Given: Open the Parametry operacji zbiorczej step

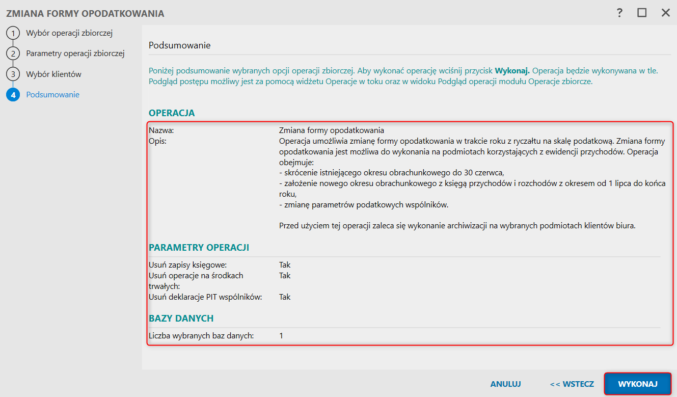Looking at the screenshot, I should coord(75,54).
